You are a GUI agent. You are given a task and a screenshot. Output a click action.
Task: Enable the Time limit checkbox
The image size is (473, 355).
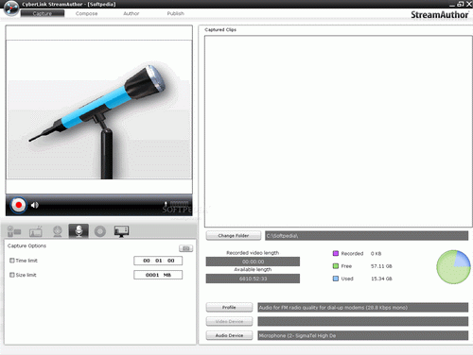(12, 261)
